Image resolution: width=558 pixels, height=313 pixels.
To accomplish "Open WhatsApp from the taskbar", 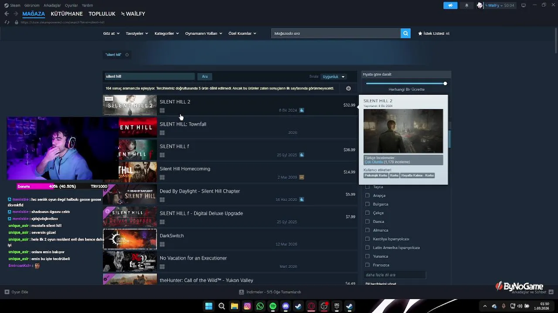I will tap(260, 306).
